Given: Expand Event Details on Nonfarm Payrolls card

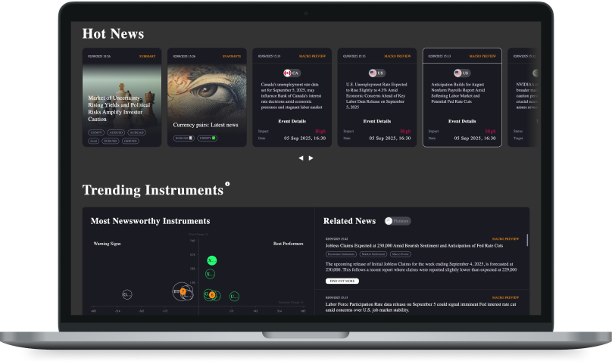Looking at the screenshot, I should pos(462,121).
